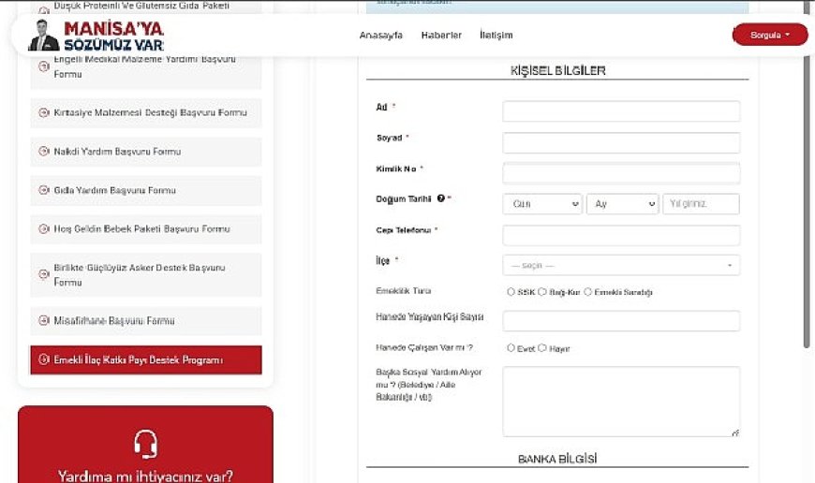Choose Evet for Hanede Çalışan Var mı

coord(511,348)
